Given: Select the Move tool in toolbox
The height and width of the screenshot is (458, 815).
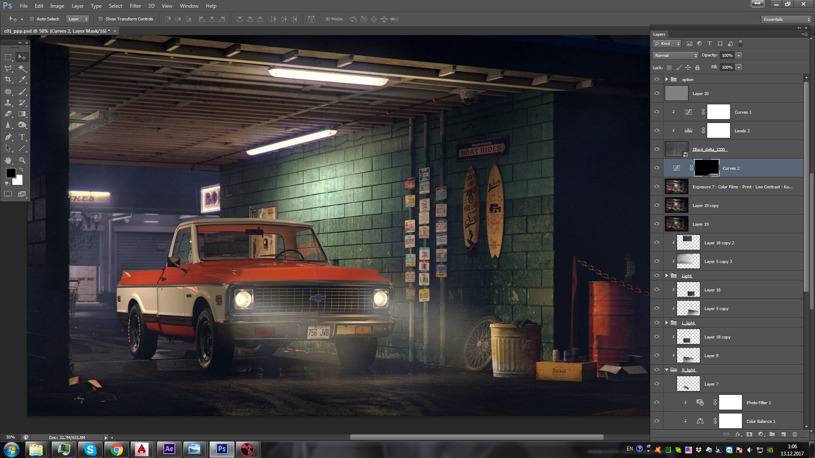Looking at the screenshot, I should click(x=22, y=57).
